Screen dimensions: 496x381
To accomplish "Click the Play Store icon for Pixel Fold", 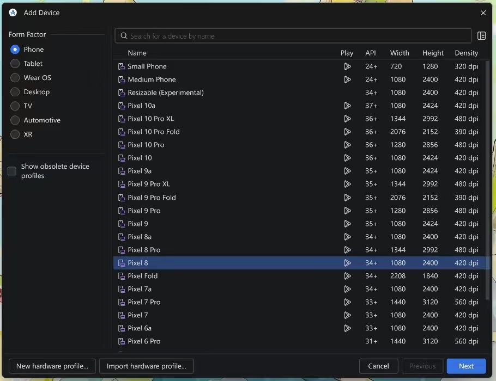I will 347,276.
